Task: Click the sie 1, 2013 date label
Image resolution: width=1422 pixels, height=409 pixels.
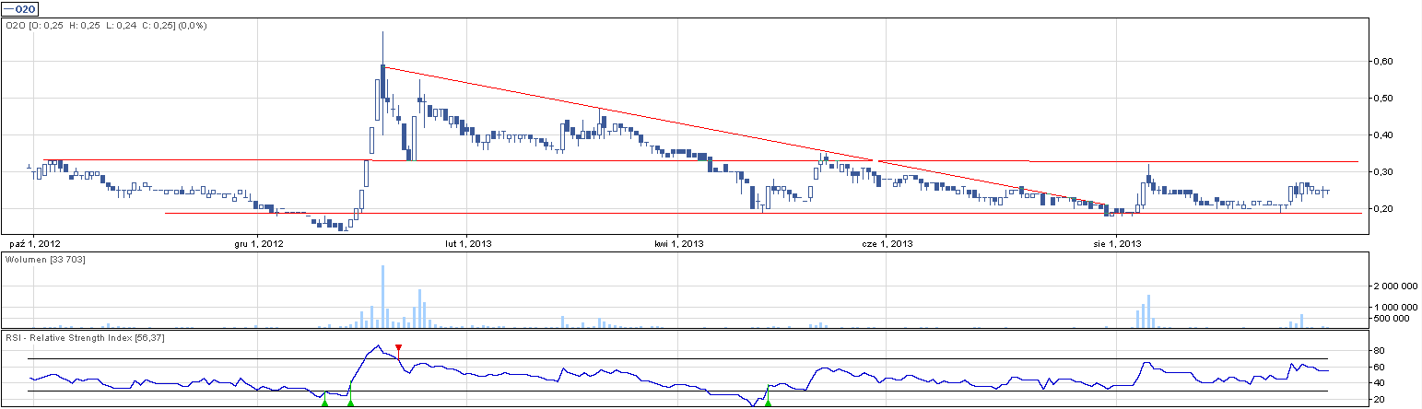Action: coord(1117,244)
